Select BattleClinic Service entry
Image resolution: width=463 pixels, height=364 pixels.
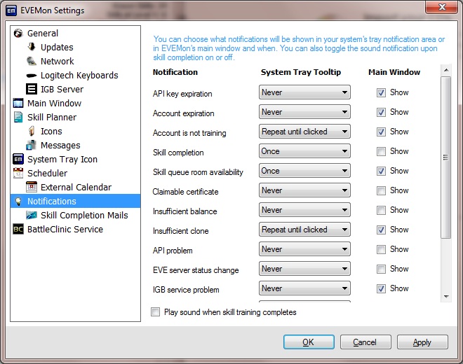65,229
